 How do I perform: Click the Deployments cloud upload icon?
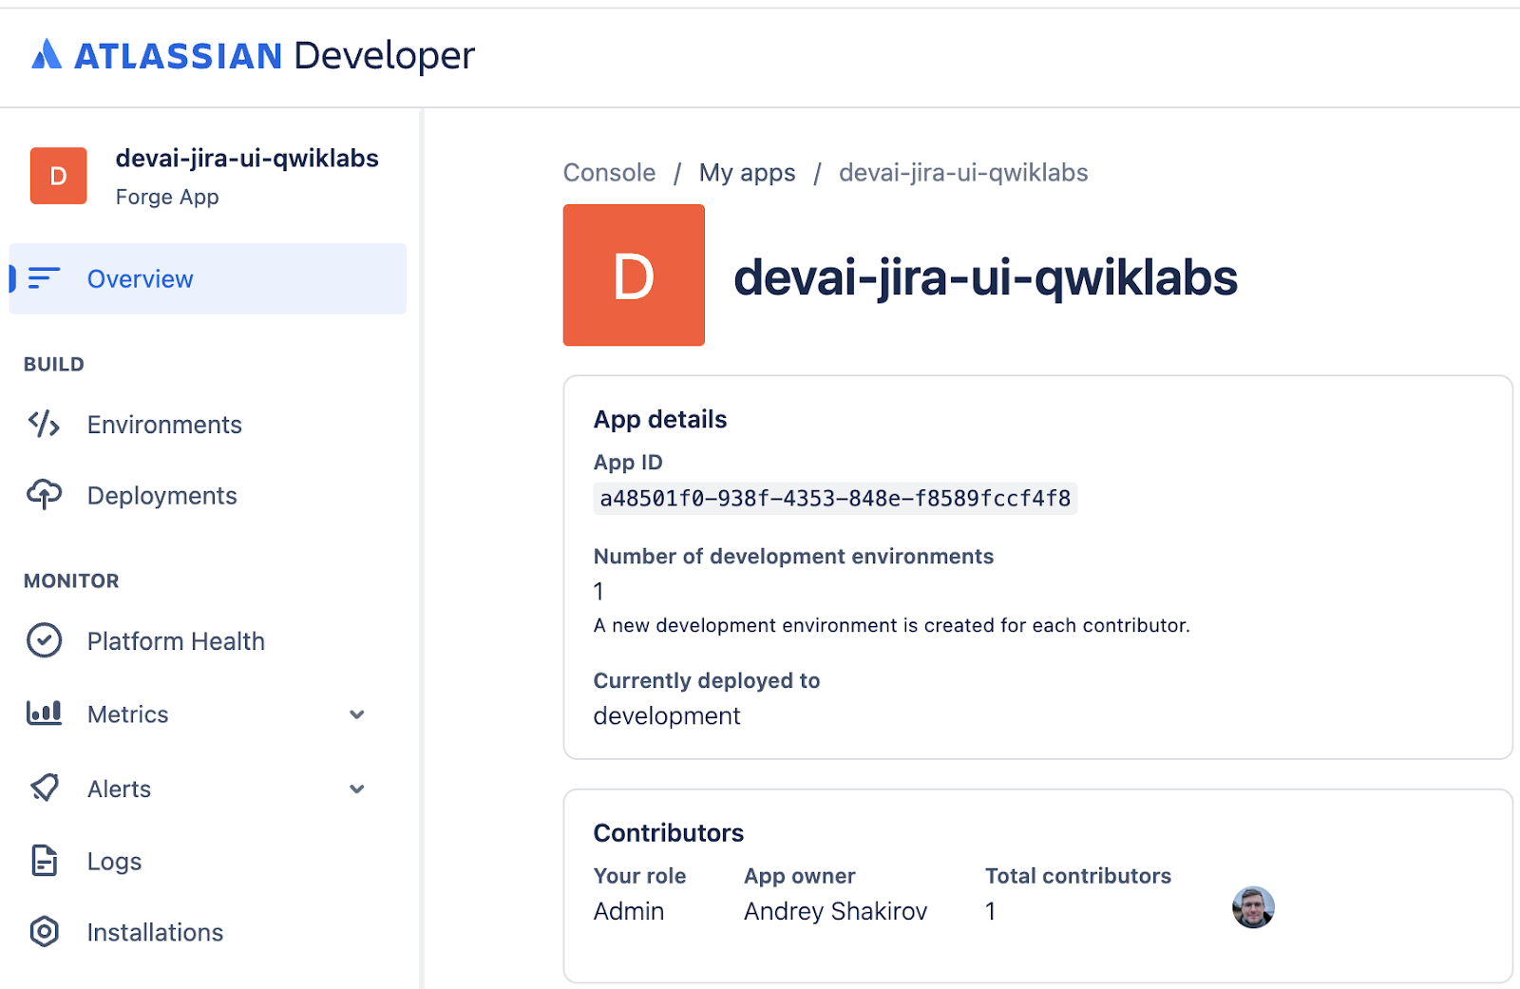[44, 495]
